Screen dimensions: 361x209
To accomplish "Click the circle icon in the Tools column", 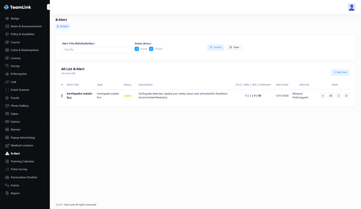I will pyautogui.click(x=331, y=96).
